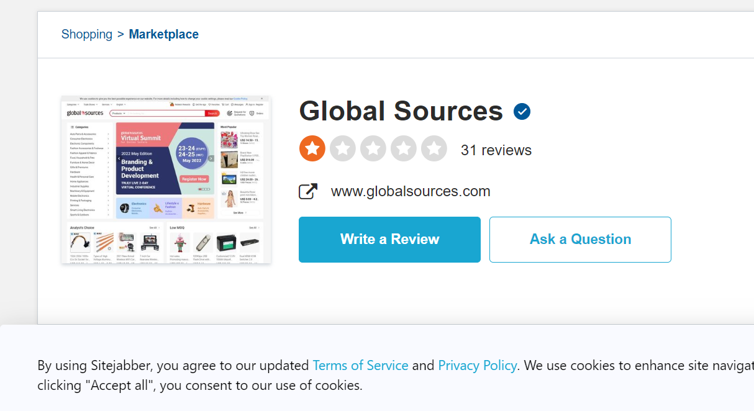The image size is (754, 411).
Task: Visit www.globalsources.com link
Action: pyautogui.click(x=411, y=191)
